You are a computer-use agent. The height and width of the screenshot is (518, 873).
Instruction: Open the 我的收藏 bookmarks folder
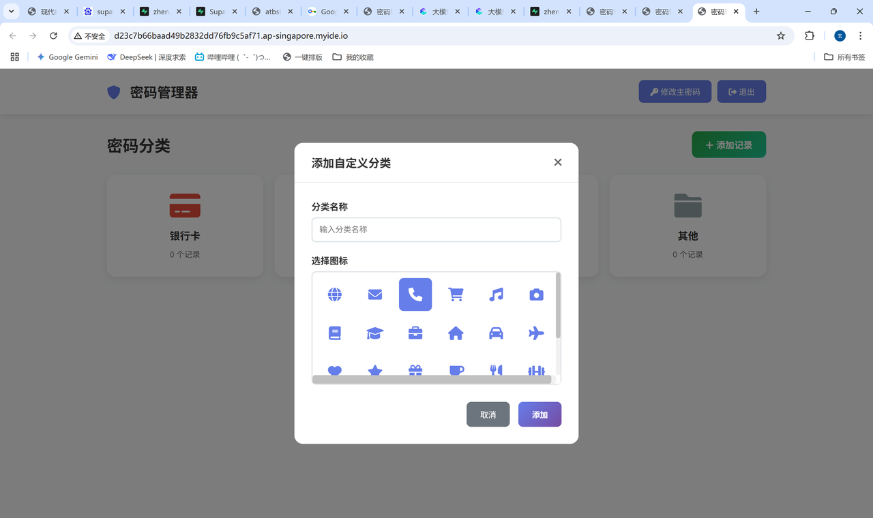[353, 57]
